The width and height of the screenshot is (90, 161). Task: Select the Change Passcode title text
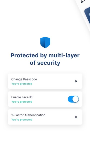coord(24,79)
